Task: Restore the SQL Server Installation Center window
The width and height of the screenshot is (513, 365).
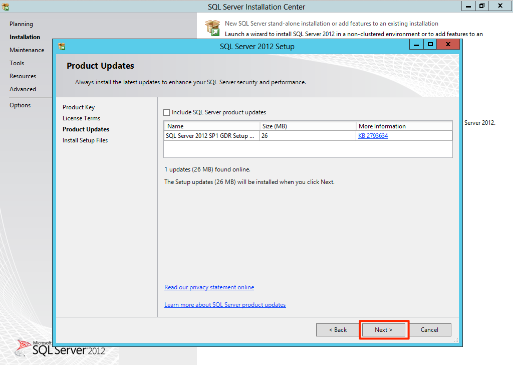Action: (x=482, y=6)
